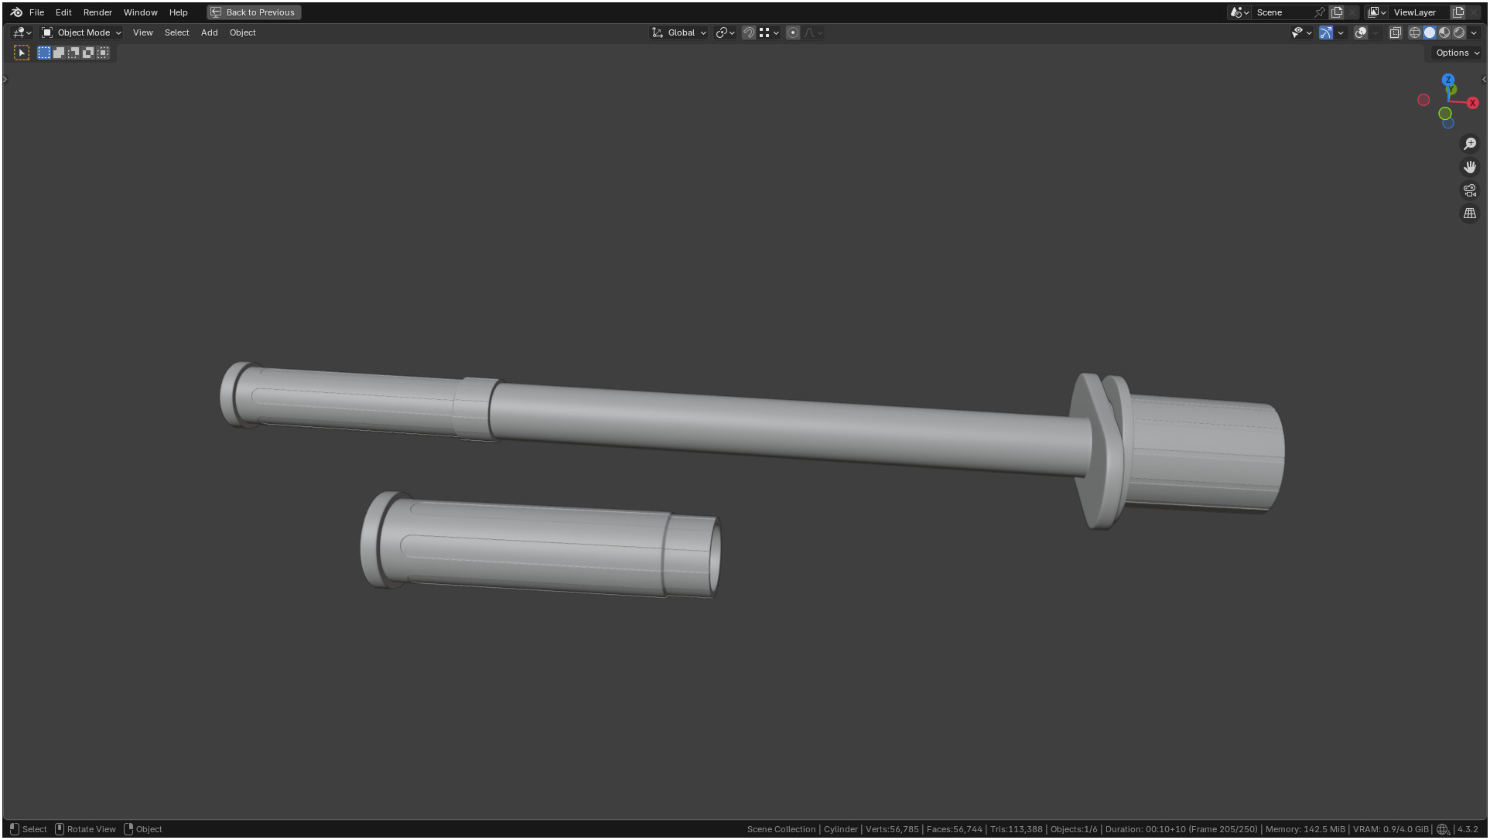Open the snapping options dropdown
The height and width of the screenshot is (840, 1490).
(x=769, y=32)
